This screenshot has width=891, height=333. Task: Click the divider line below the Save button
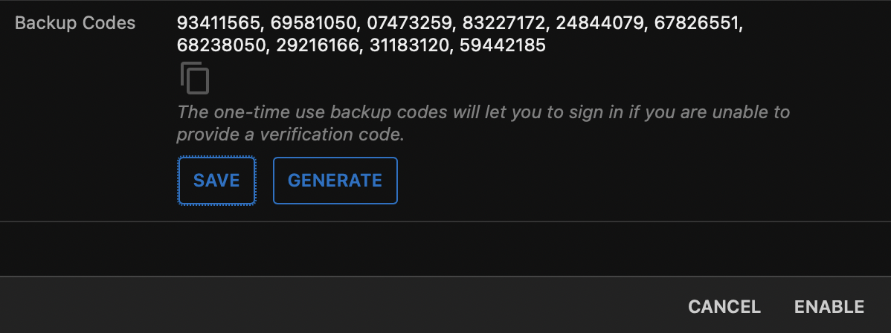tap(445, 222)
